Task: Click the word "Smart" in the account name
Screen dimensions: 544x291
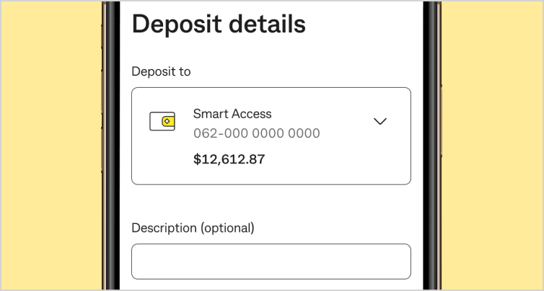Action: pyautogui.click(x=209, y=114)
